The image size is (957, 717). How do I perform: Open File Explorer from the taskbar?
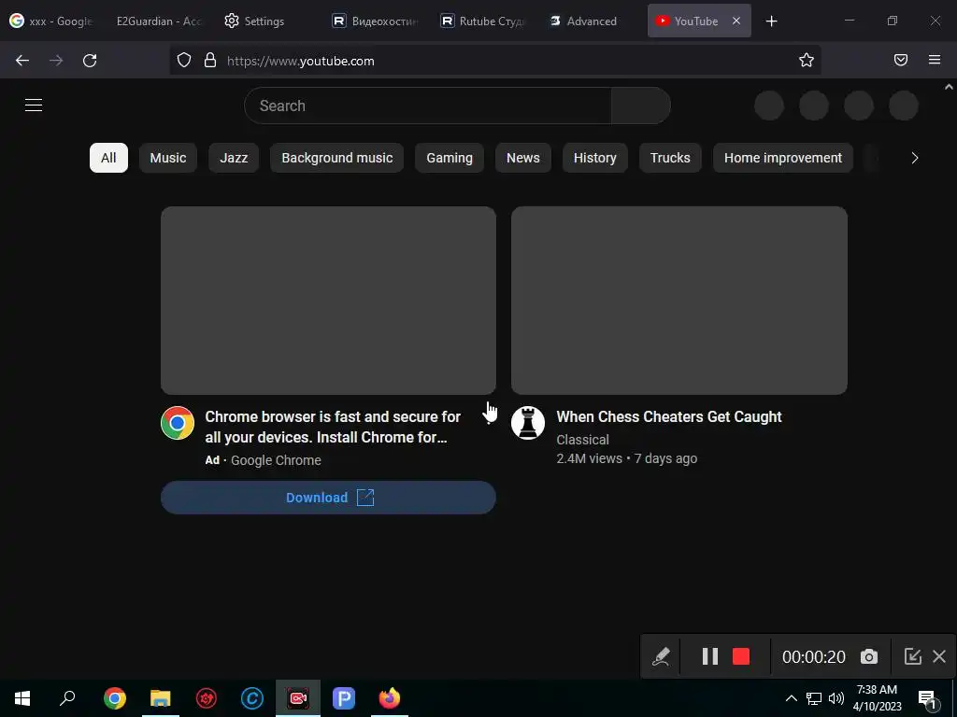point(161,698)
